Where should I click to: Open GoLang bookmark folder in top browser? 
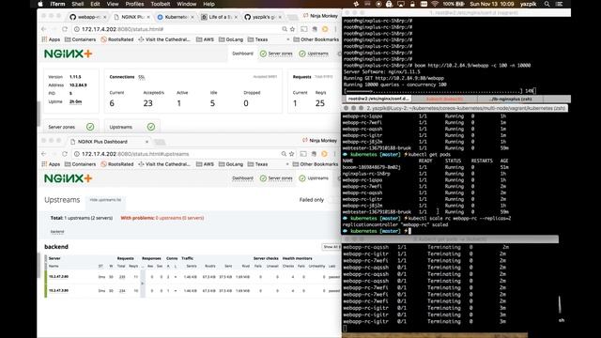pyautogui.click(x=231, y=39)
